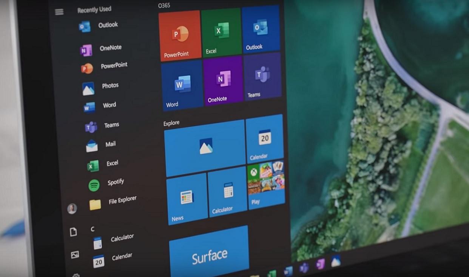Open Calculator under the C section

point(113,241)
